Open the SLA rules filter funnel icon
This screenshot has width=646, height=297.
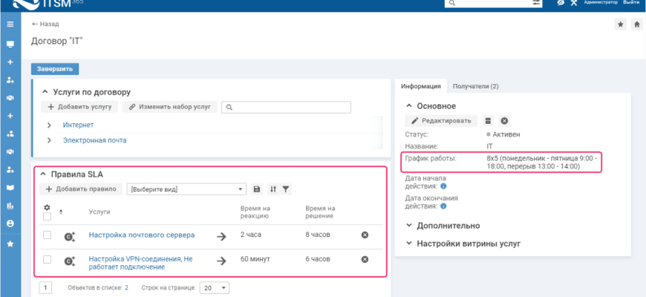pos(286,189)
